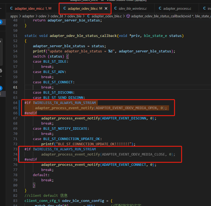Click line number 73 in the gutter
The height and width of the screenshot is (206, 211).
pos(15,149)
